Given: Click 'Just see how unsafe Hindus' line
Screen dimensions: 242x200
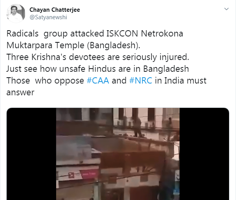Looking at the screenshot, I should (x=97, y=69).
